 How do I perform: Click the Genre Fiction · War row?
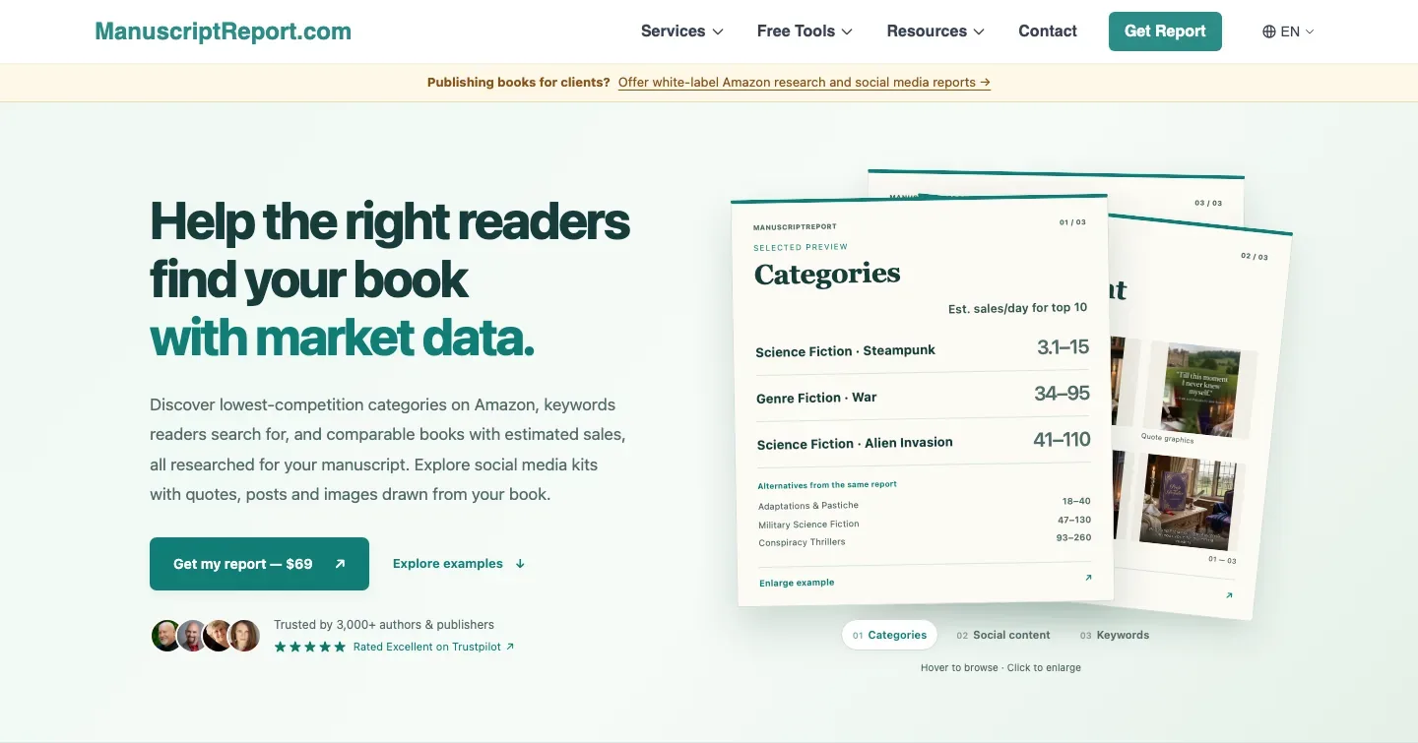tap(923, 396)
